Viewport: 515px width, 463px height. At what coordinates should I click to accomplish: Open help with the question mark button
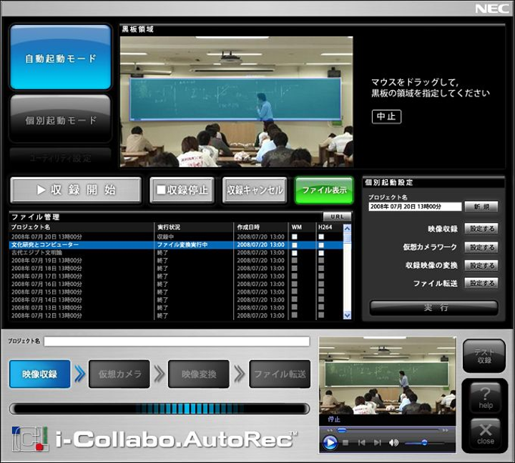(x=486, y=398)
